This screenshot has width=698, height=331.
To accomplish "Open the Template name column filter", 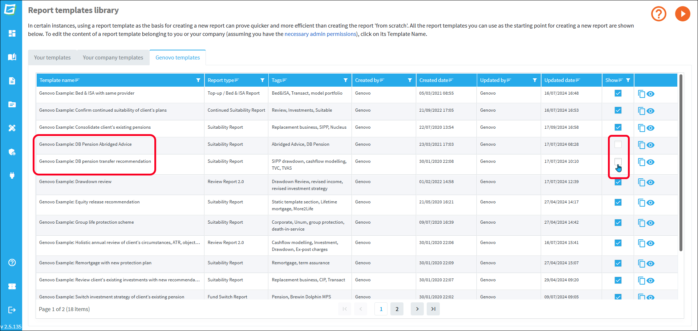I will pos(198,80).
